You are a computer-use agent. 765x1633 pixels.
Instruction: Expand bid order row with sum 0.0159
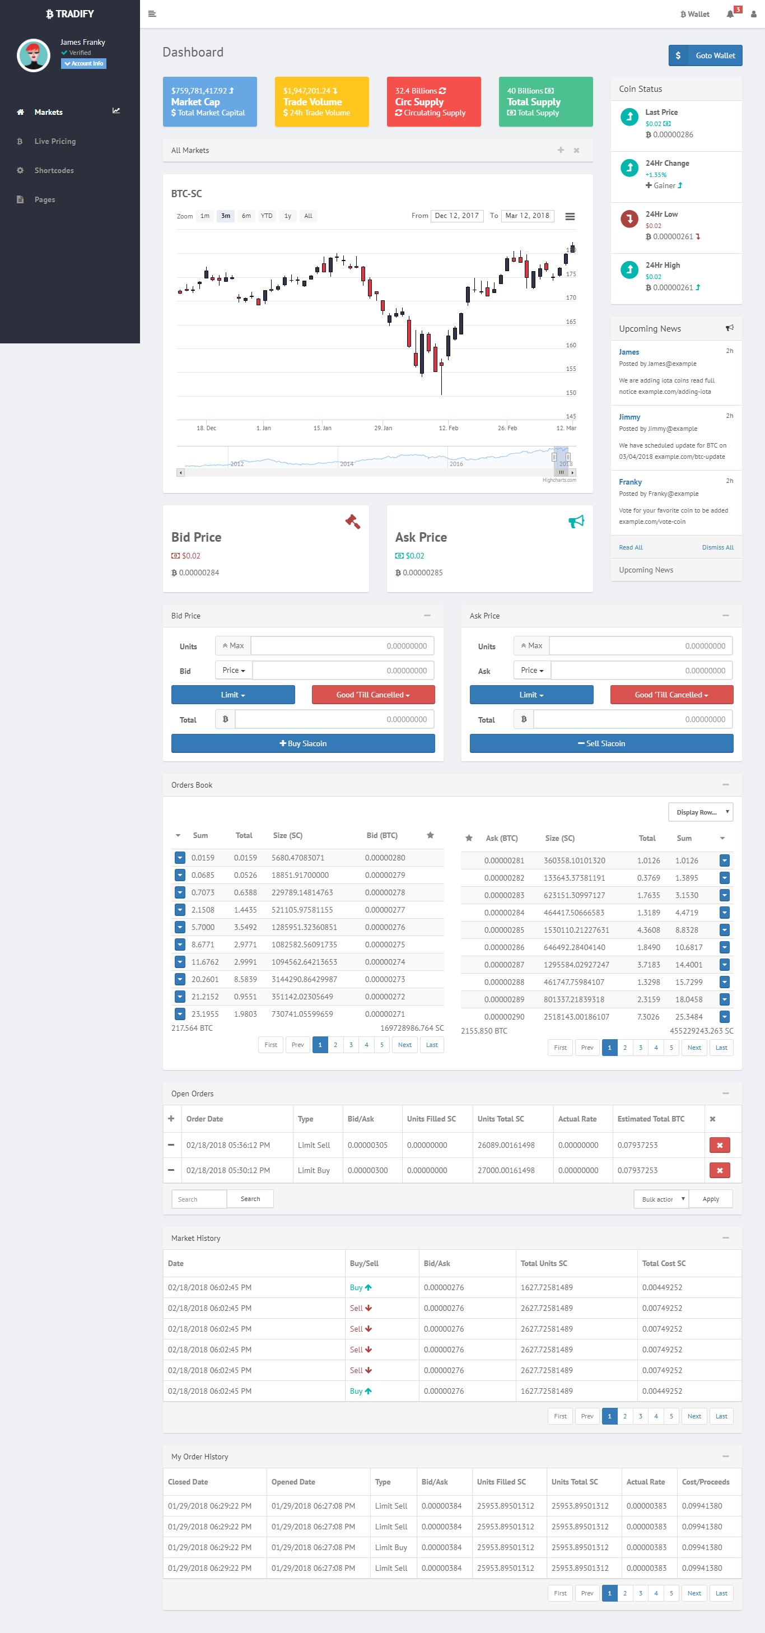(x=180, y=858)
